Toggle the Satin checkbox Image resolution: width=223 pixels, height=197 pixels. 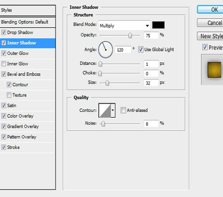[x=3, y=105]
